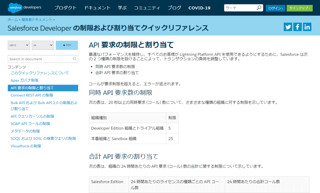Click the PDF download icon
The image size is (320, 193).
click(x=67, y=45)
